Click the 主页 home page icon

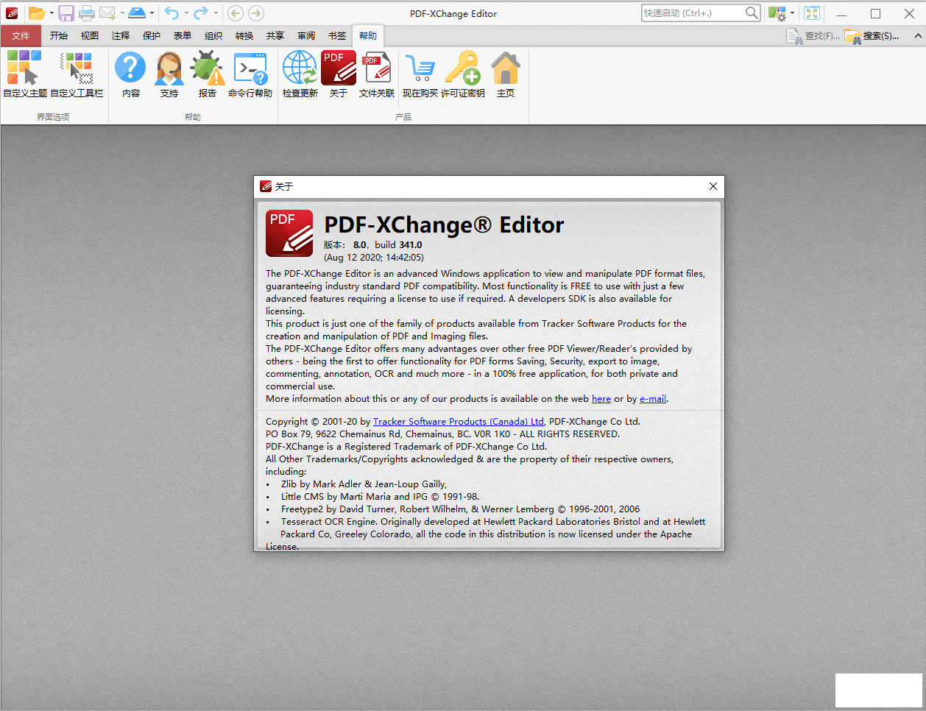tap(506, 74)
